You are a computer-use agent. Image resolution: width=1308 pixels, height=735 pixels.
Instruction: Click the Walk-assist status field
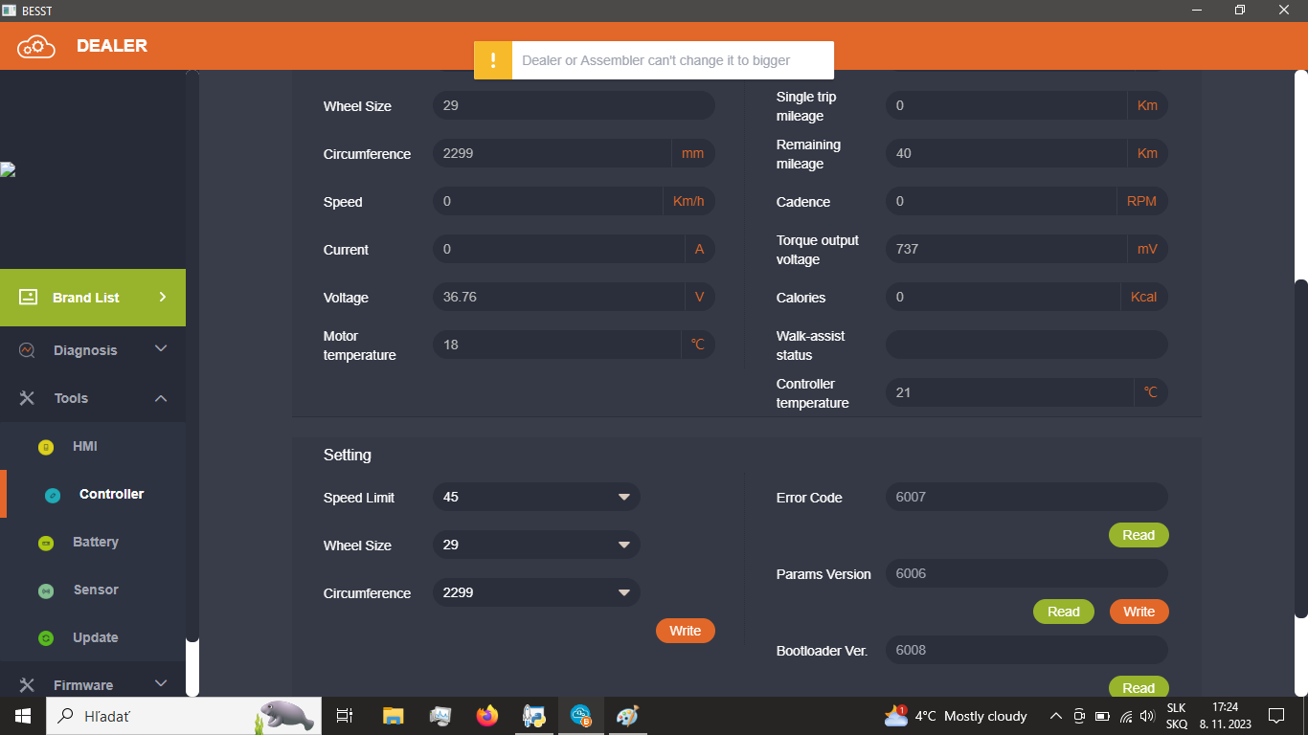point(1026,345)
